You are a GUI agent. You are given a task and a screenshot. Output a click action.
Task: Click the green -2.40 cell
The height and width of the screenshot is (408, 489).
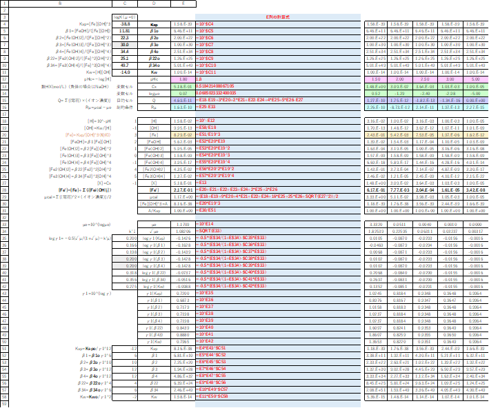pos(425,93)
